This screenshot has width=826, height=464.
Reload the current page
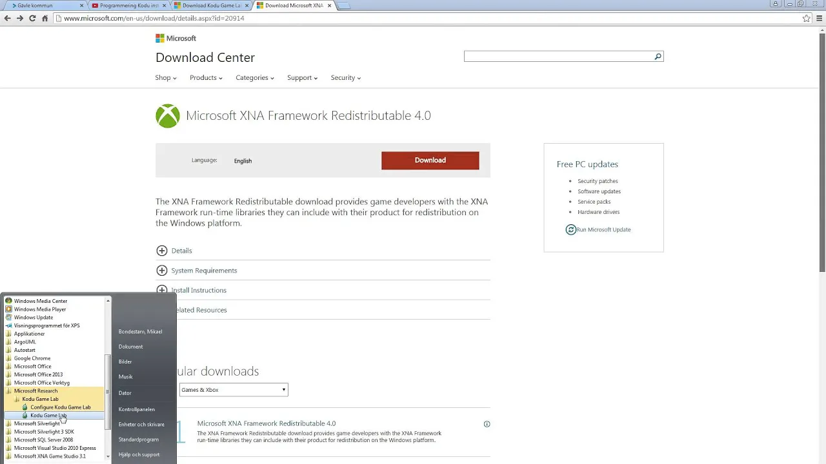[x=32, y=18]
